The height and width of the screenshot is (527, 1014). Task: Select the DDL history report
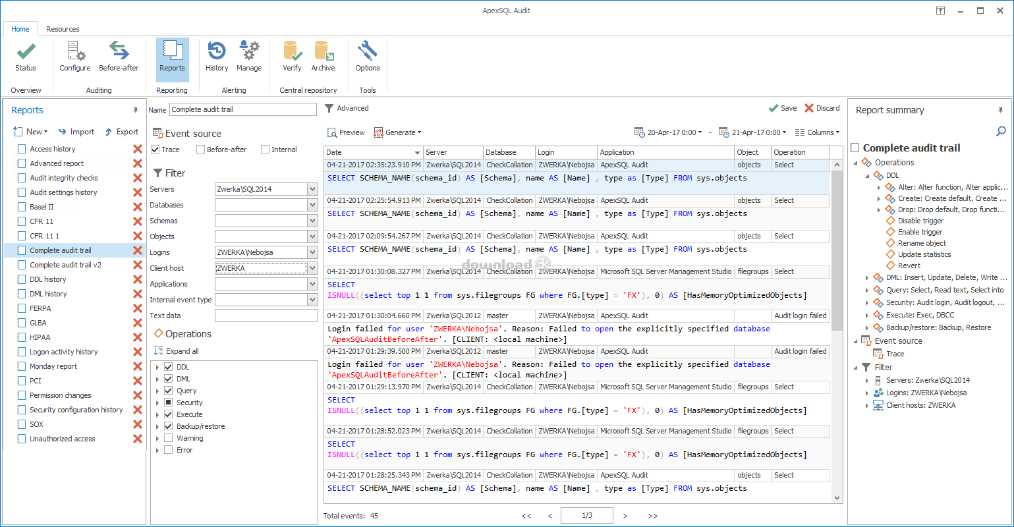coord(48,279)
